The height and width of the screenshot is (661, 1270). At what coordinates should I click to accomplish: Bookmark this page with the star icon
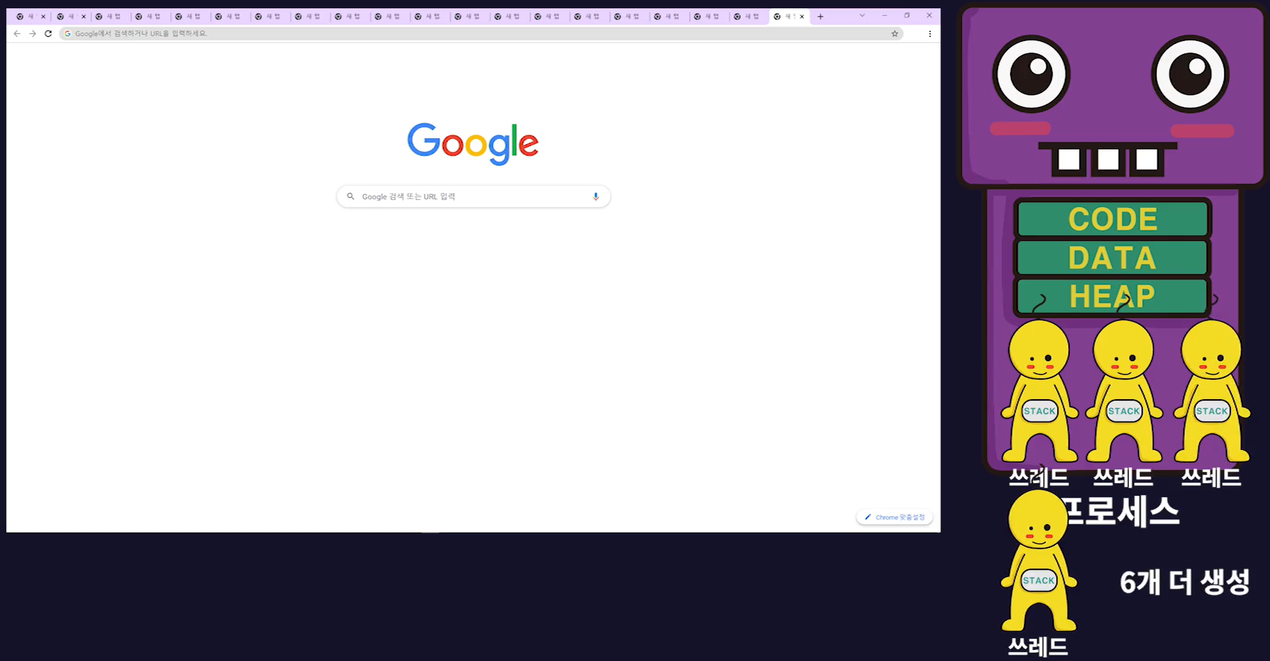(x=895, y=33)
